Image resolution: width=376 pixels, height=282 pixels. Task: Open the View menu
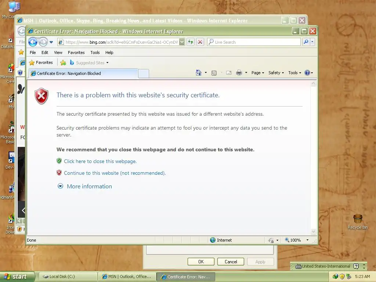(x=58, y=53)
